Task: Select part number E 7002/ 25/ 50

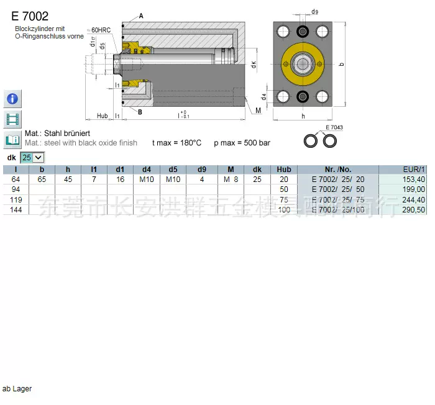Action: (x=338, y=189)
